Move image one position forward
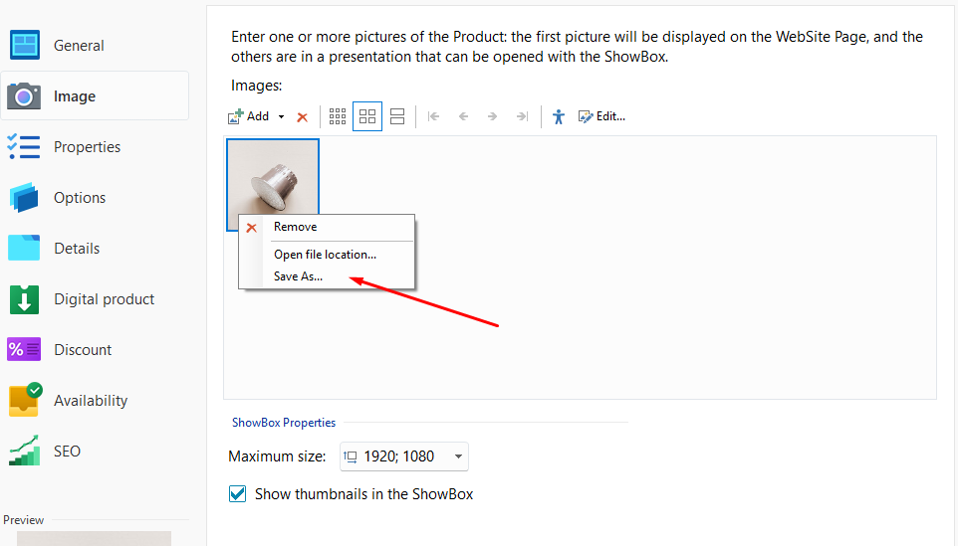 [492, 116]
